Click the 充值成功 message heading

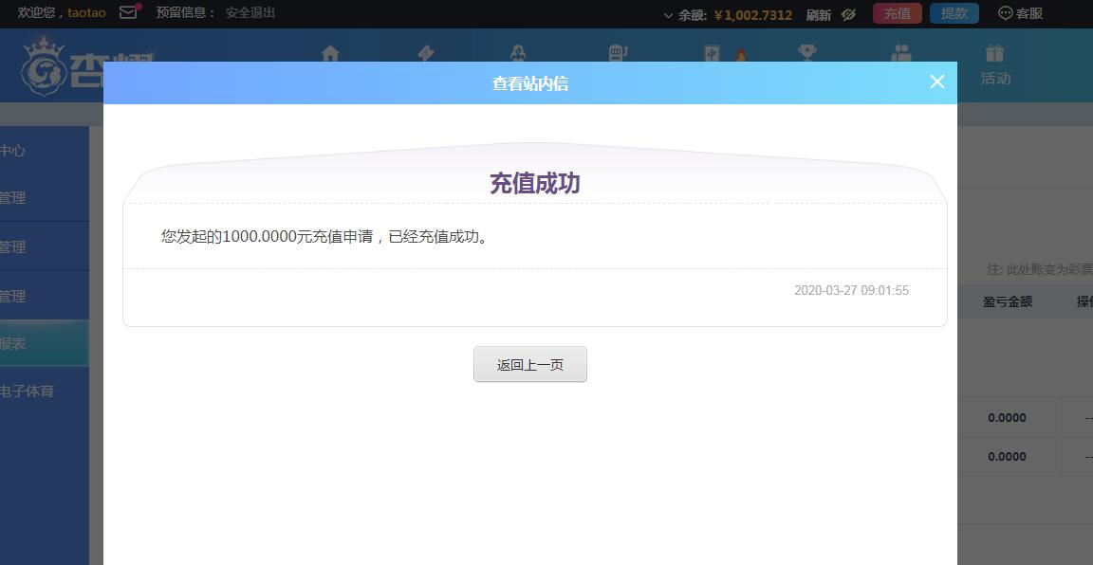point(535,183)
